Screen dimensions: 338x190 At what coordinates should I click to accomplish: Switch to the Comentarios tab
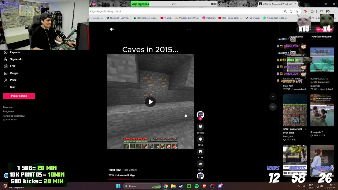[296, 37]
